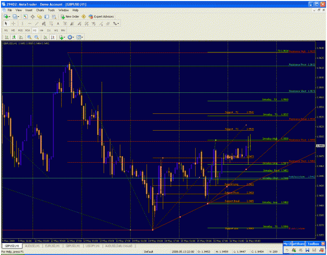This screenshot has width=327, height=255.
Task: Switch chart timeframe to W1
Action: 56,30
